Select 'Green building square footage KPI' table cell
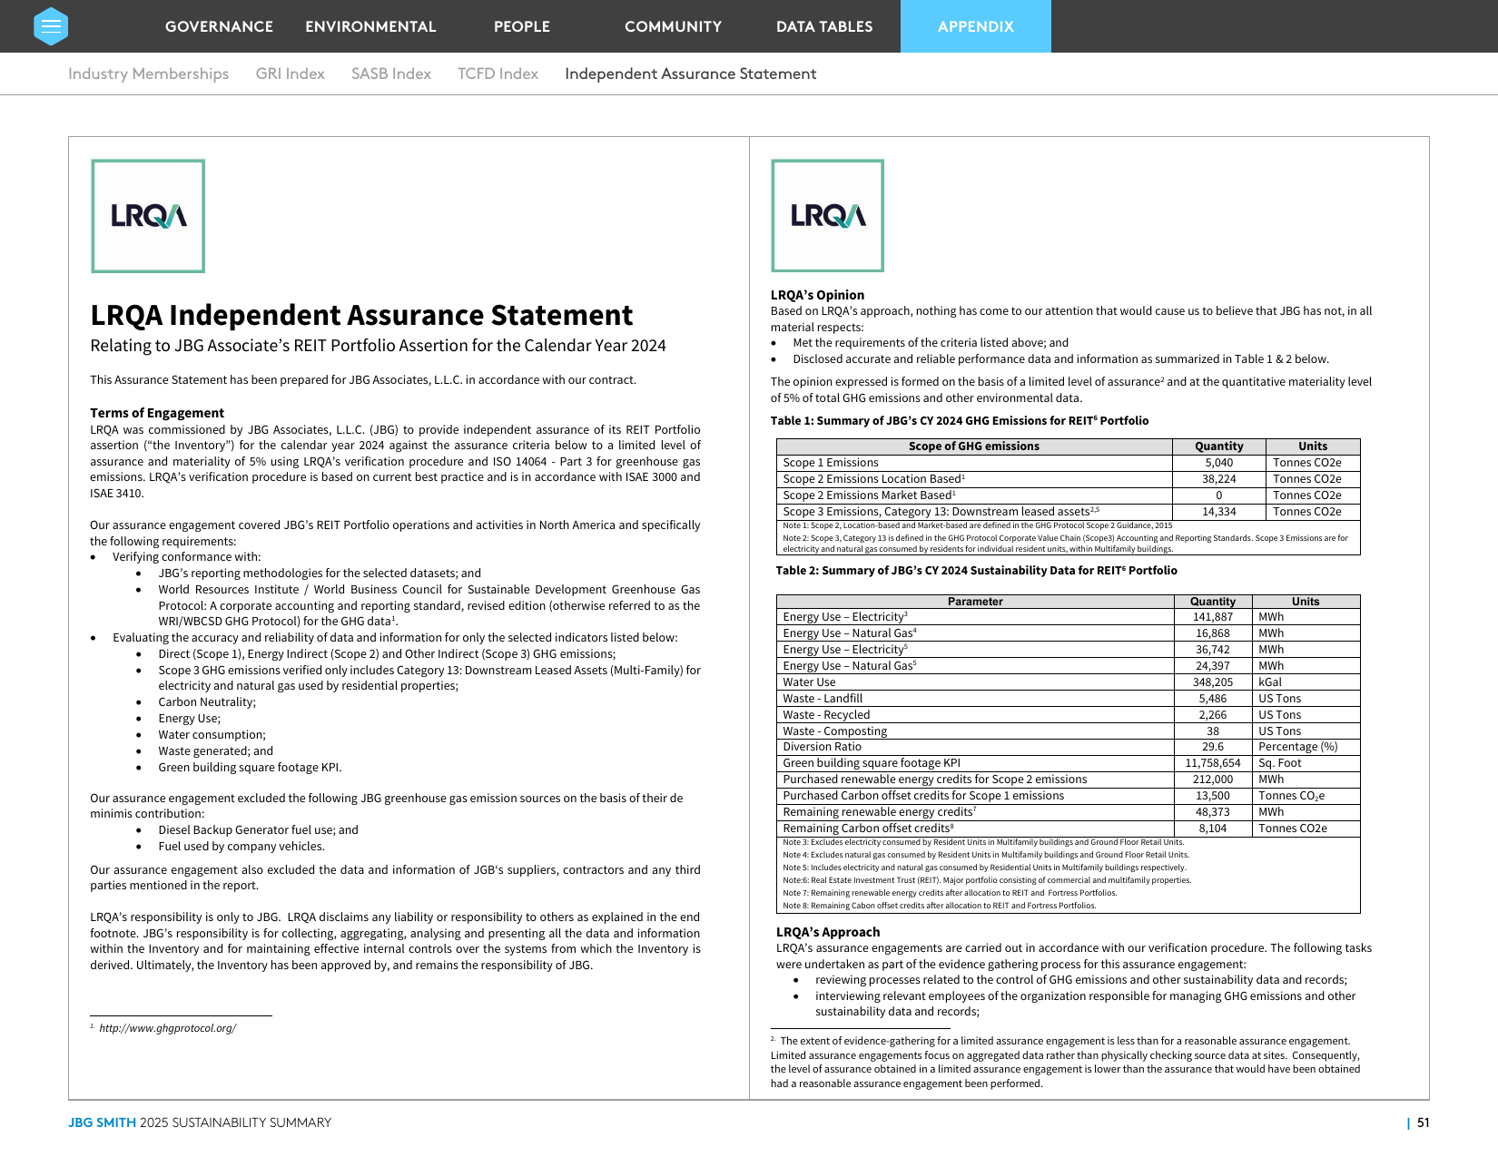The image size is (1498, 1157). coord(975,763)
